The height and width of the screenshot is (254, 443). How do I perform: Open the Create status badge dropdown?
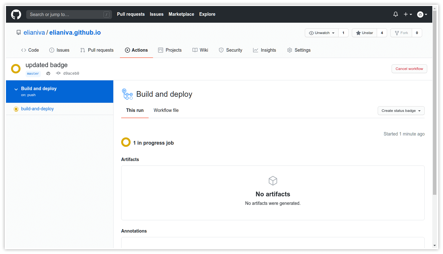[401, 111]
